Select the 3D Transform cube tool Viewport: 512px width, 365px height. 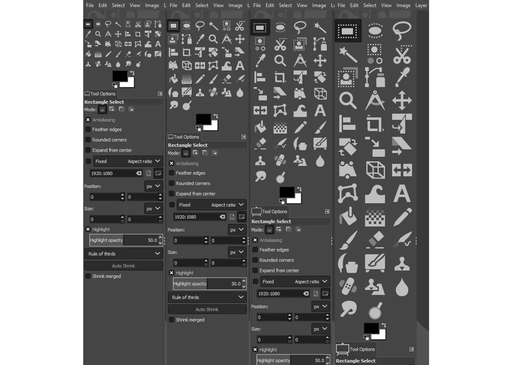[x=375, y=170]
